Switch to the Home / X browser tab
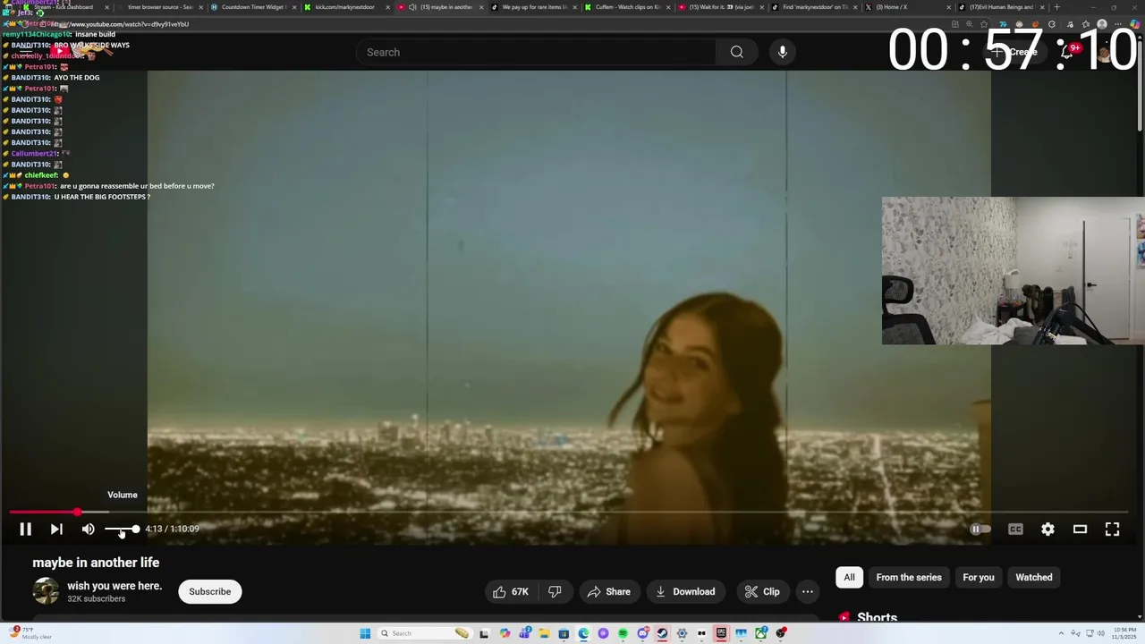The height and width of the screenshot is (644, 1145). point(908,7)
